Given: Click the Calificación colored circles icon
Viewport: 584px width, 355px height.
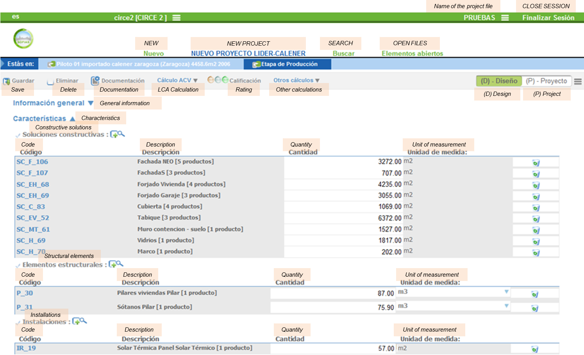Looking at the screenshot, I should click(x=218, y=80).
